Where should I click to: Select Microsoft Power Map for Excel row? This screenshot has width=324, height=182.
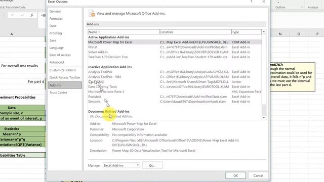tap(175, 42)
